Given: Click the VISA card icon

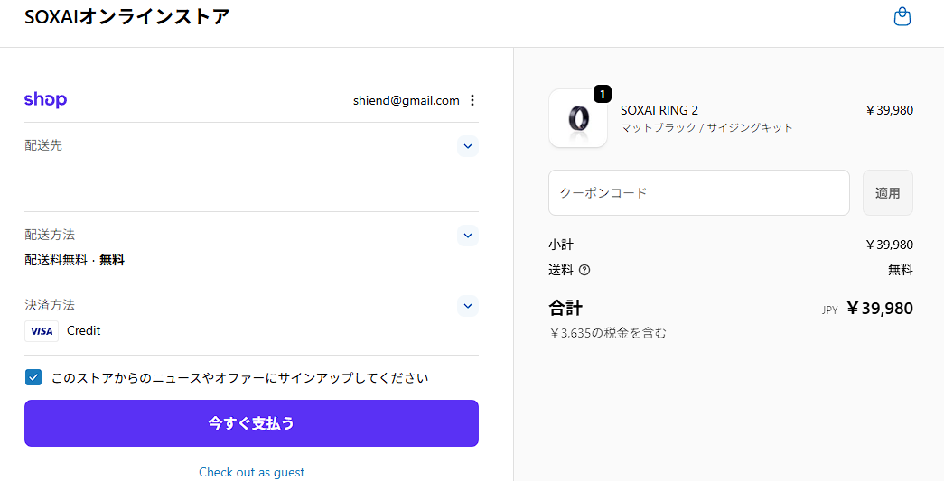Looking at the screenshot, I should 42,331.
